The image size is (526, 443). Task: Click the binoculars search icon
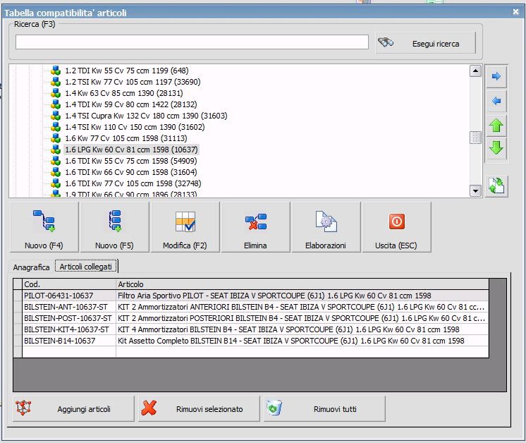pos(386,42)
